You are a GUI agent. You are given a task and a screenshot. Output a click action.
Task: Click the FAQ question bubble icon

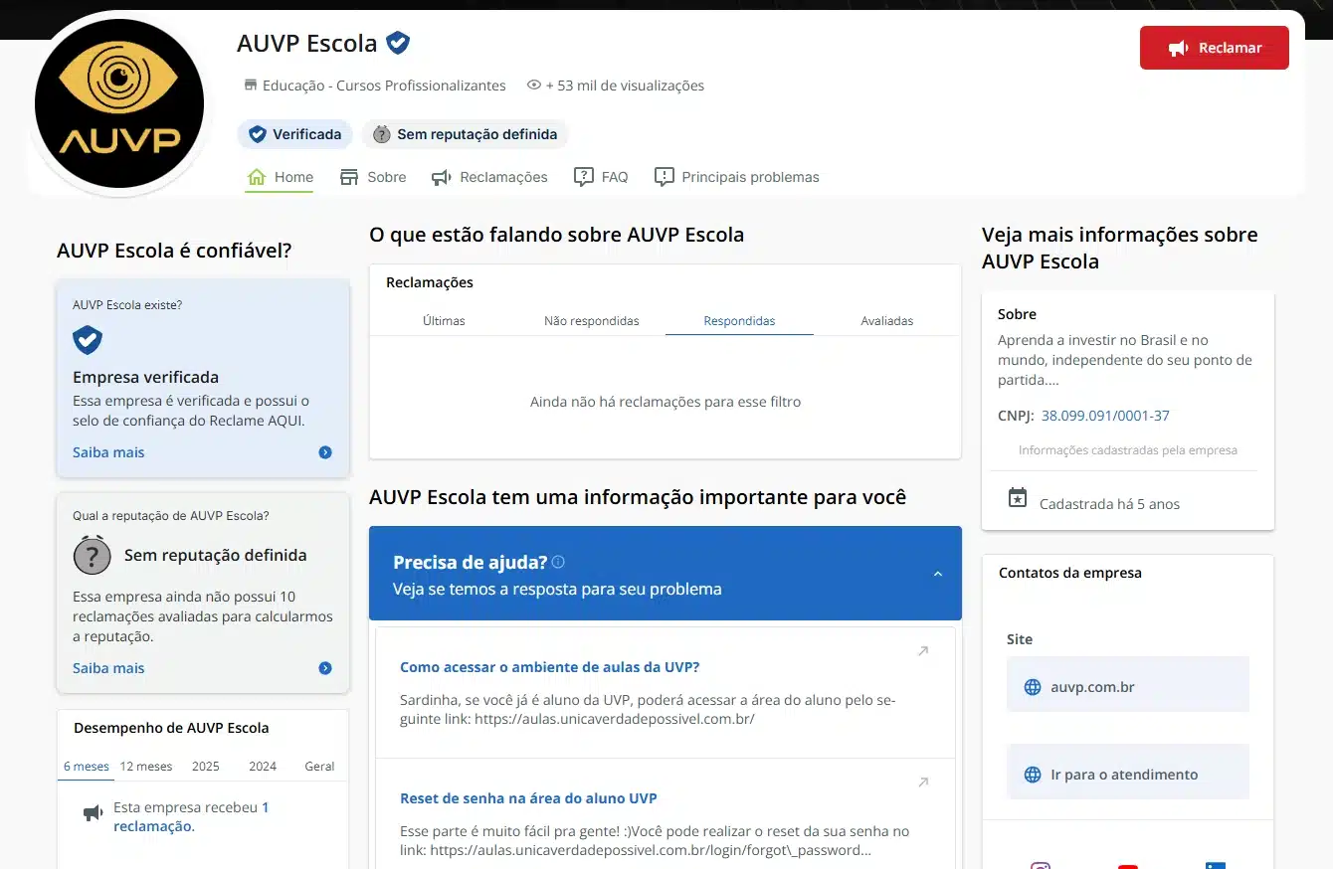pyautogui.click(x=584, y=177)
